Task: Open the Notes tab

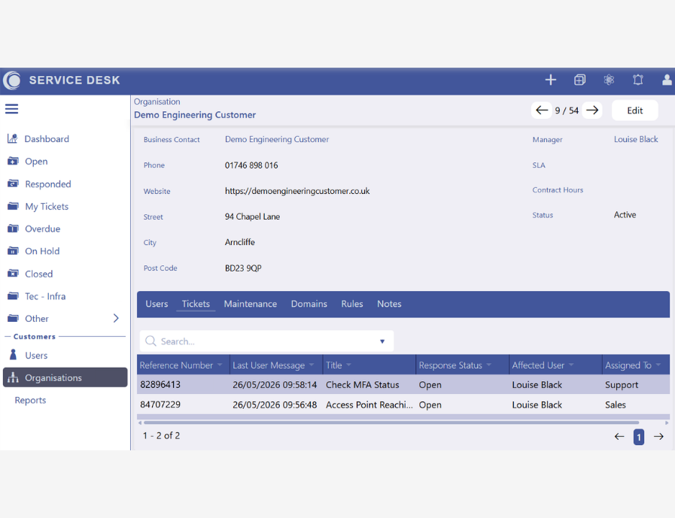Action: (389, 304)
